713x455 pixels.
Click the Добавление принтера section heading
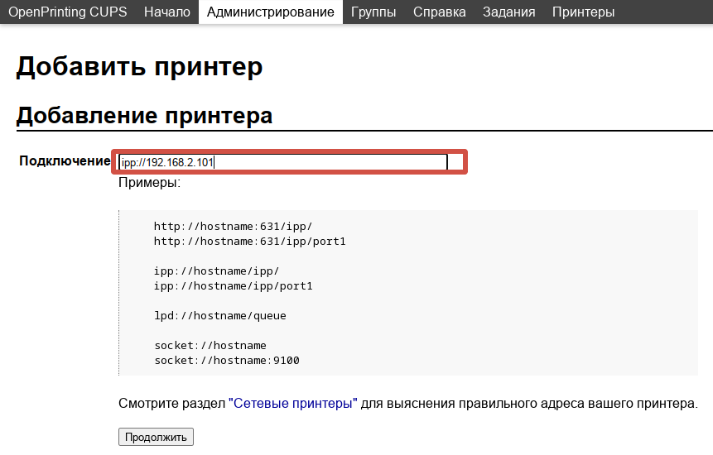point(144,115)
